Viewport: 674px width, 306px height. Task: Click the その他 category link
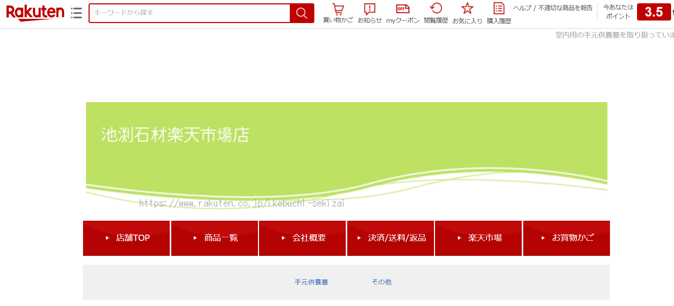(382, 282)
